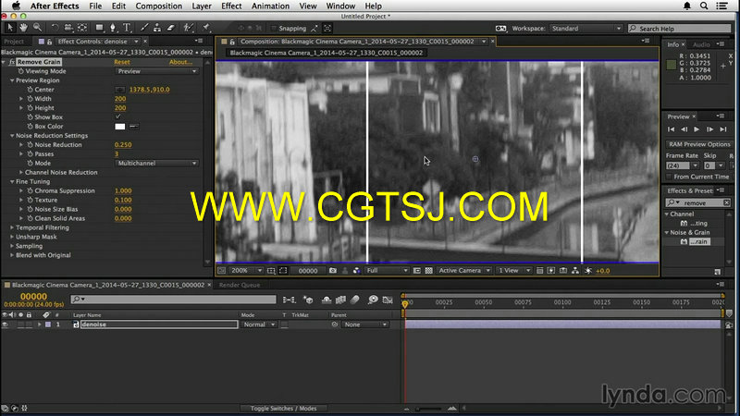Toggle the Noise Reduction stopwatch
The height and width of the screenshot is (416, 740).
(30, 145)
